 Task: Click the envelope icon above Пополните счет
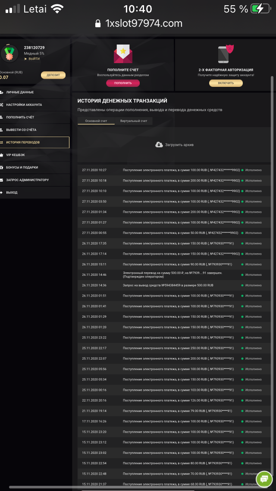click(123, 54)
